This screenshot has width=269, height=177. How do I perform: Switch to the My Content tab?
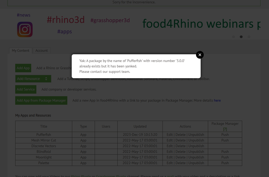point(21,50)
